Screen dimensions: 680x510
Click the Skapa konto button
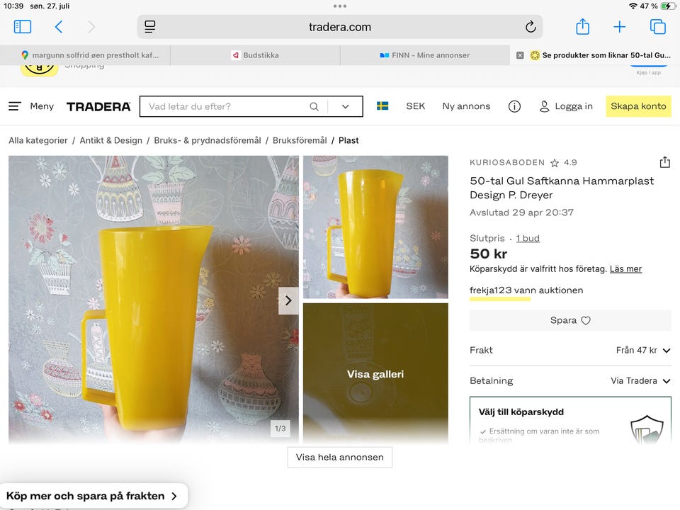pos(638,106)
